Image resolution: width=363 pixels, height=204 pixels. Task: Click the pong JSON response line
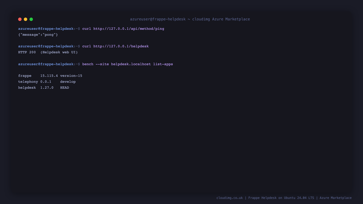point(38,35)
